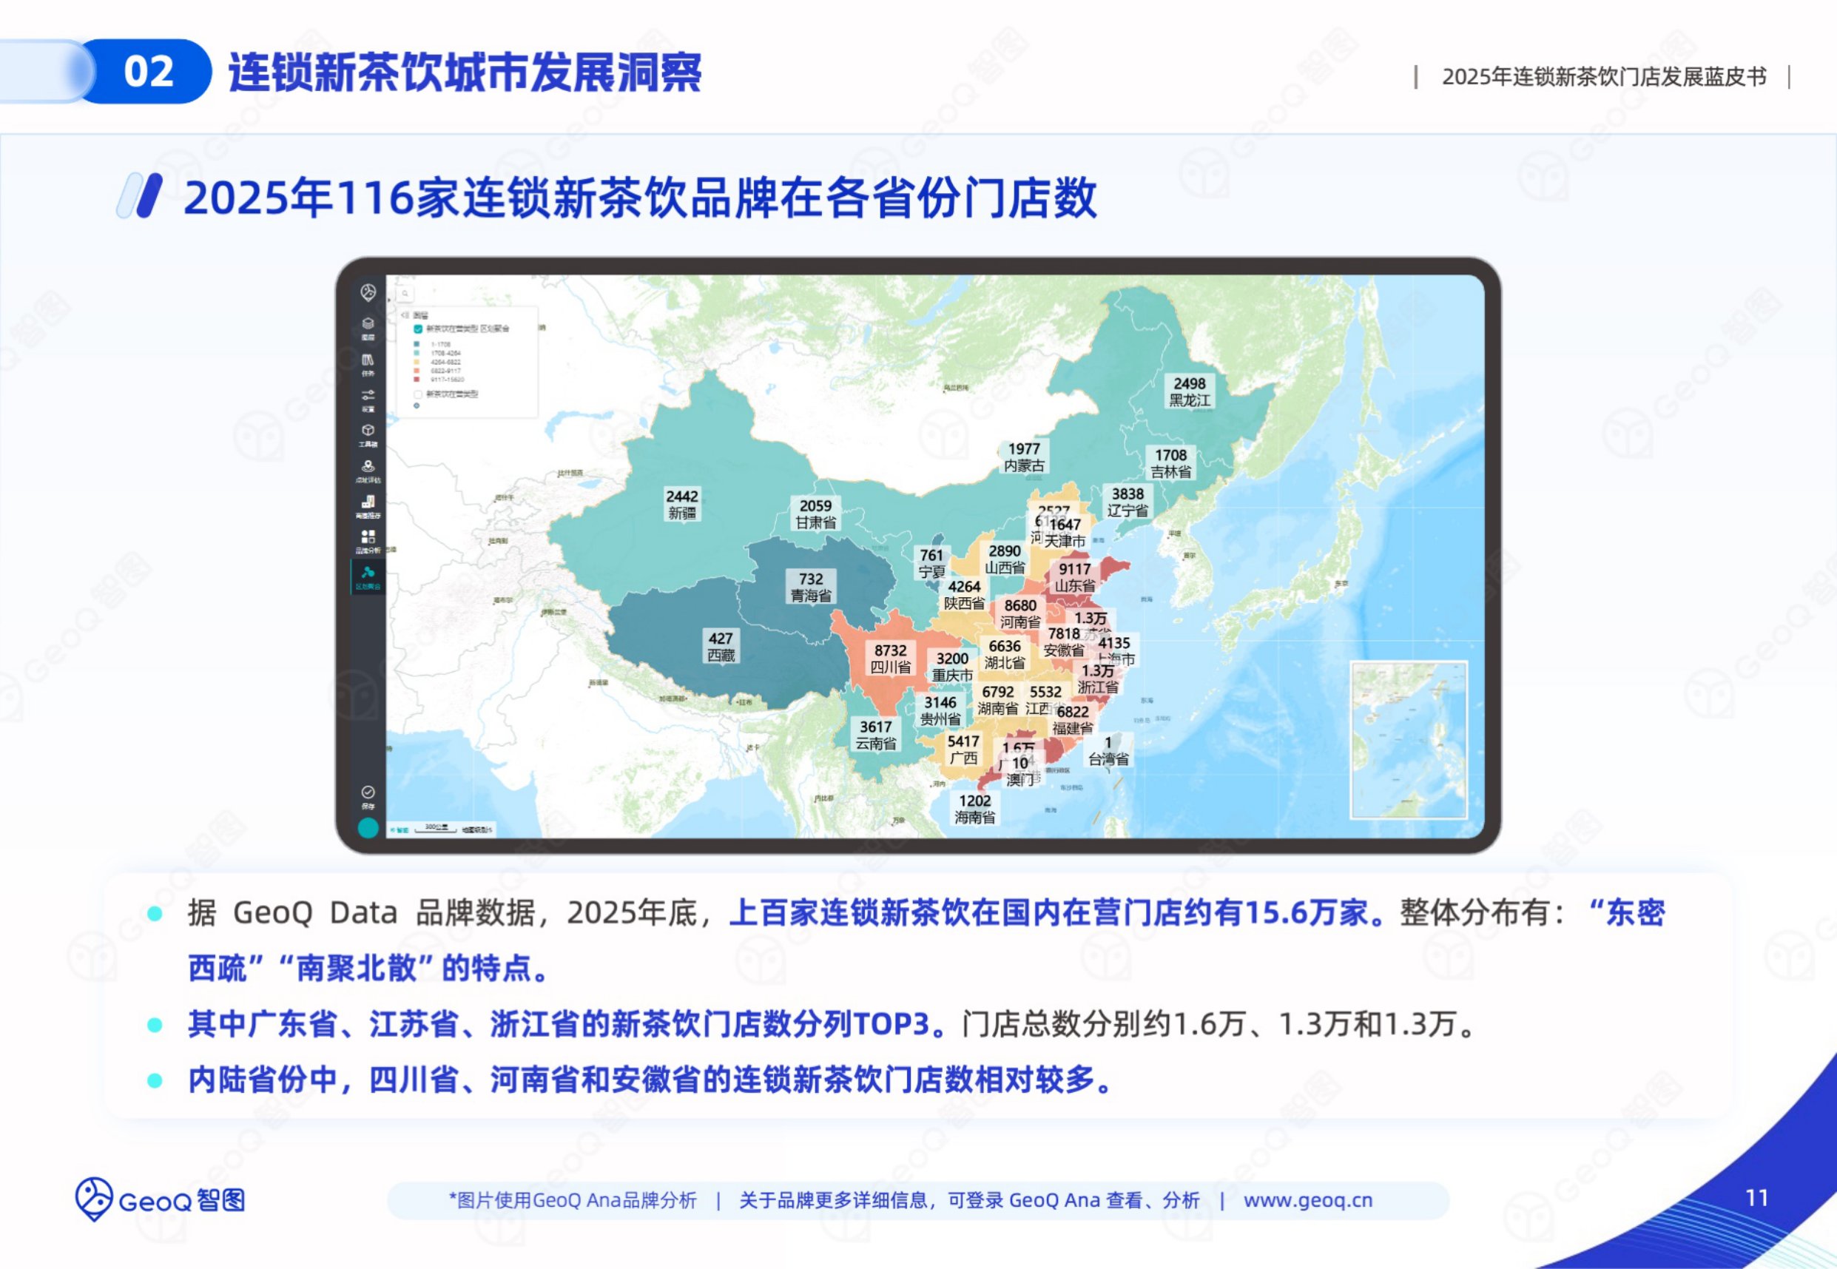1837x1269 pixels.
Task: Click the 3838 辽宁省 map label
Action: (x=1128, y=502)
